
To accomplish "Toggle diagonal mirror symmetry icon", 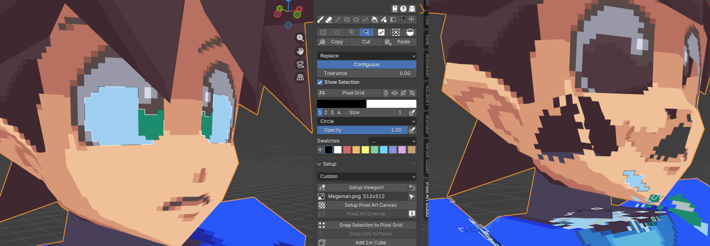I will [x=403, y=93].
